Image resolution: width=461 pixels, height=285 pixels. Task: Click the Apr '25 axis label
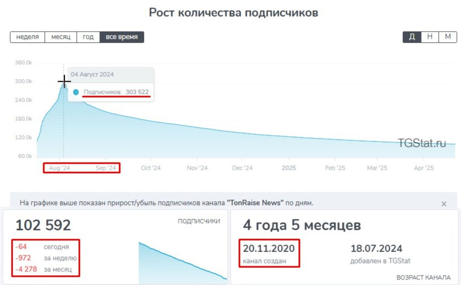[424, 168]
